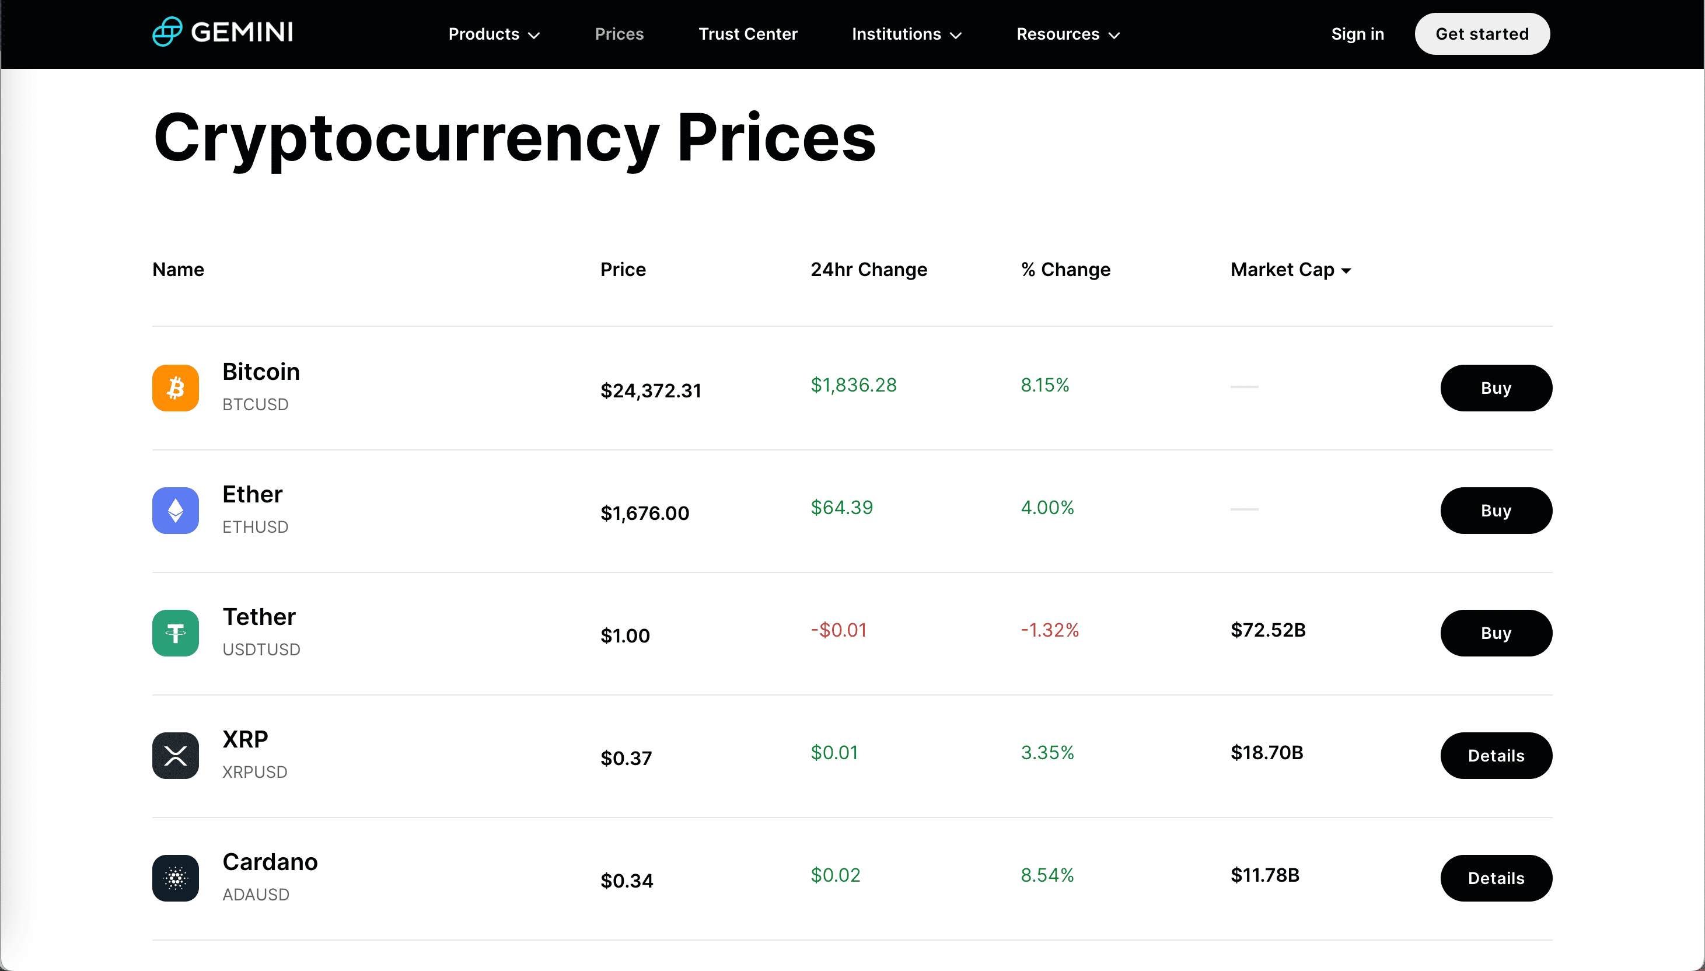Click the Ether price $1,676.00
Screen dimensions: 1705x971
644,514
